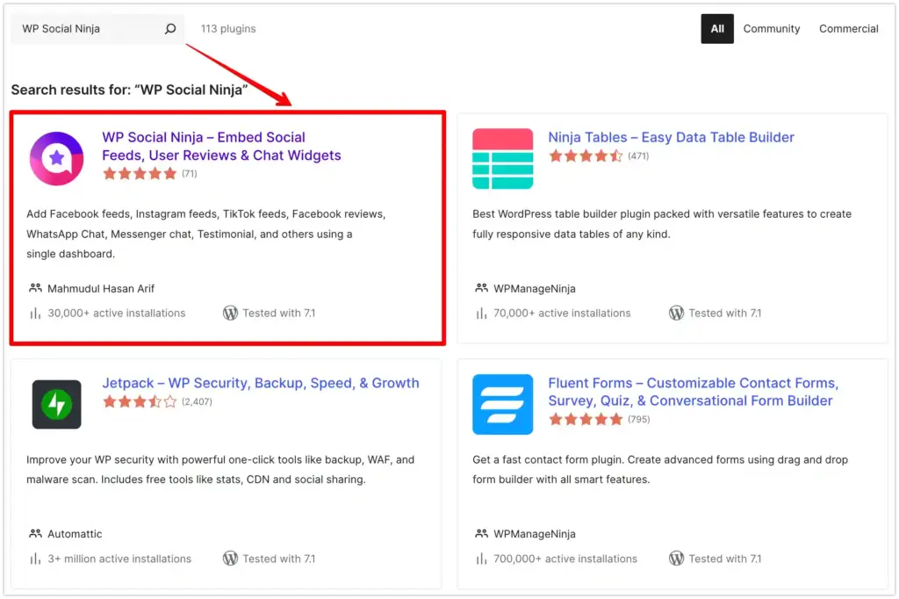The width and height of the screenshot is (899, 599).
Task: Click "WPManageNinja" under Ninja Tables
Action: (x=535, y=289)
